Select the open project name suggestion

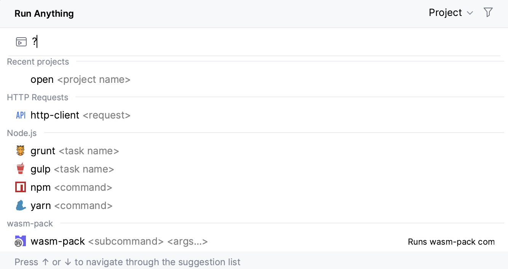click(x=80, y=79)
